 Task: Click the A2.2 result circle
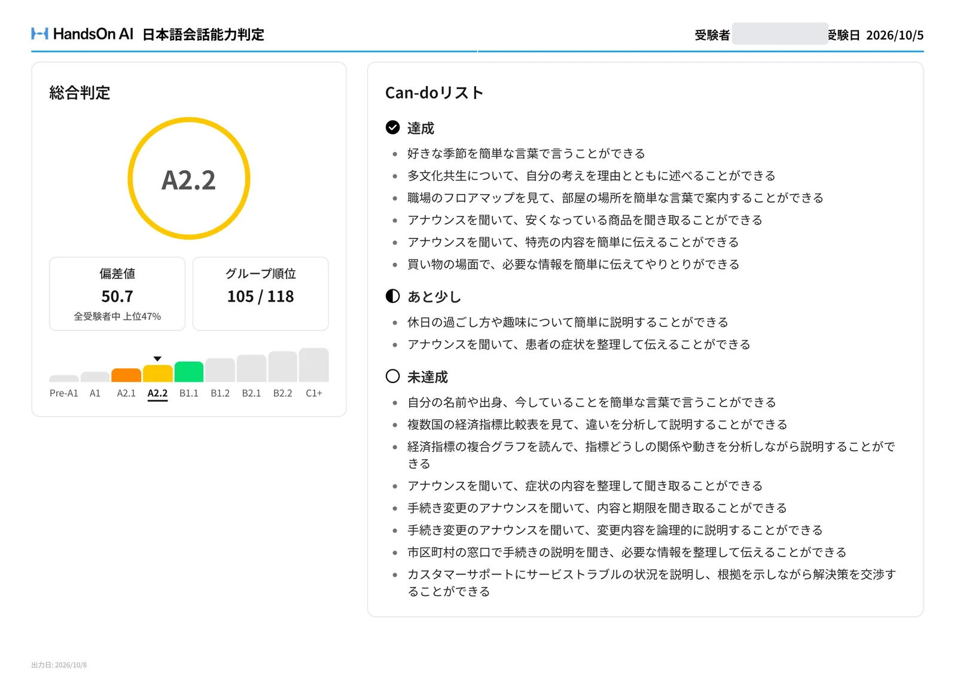coord(189,179)
